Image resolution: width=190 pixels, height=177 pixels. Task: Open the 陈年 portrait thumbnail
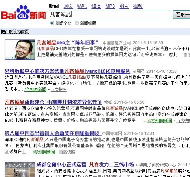point(20,49)
